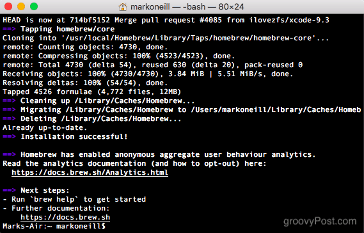The image size is (364, 233).
Task: Minimize the terminal using the yellow button
Action: click(21, 6)
